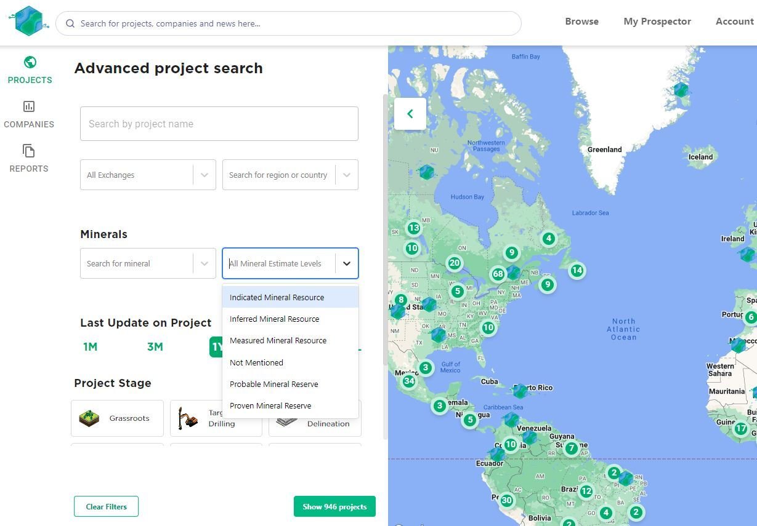Click the Clear Filters button
757x526 pixels.
pyautogui.click(x=106, y=506)
